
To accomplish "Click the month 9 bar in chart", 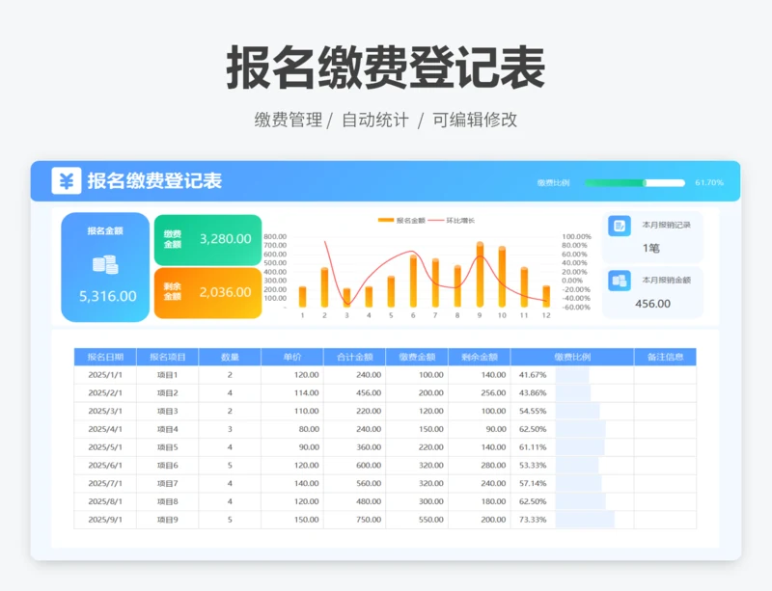I will pyautogui.click(x=480, y=275).
